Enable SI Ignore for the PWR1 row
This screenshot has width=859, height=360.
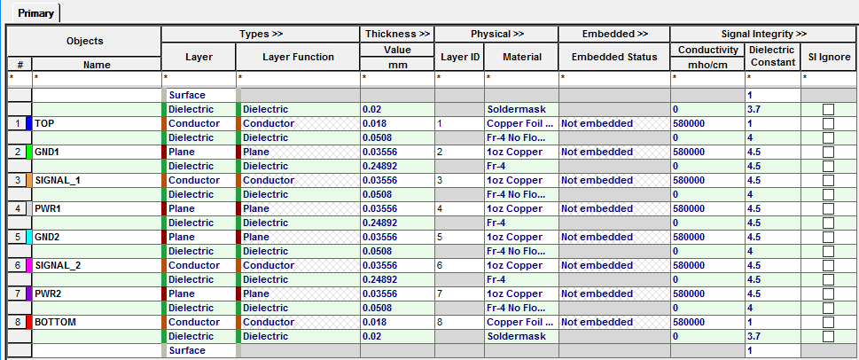point(828,208)
